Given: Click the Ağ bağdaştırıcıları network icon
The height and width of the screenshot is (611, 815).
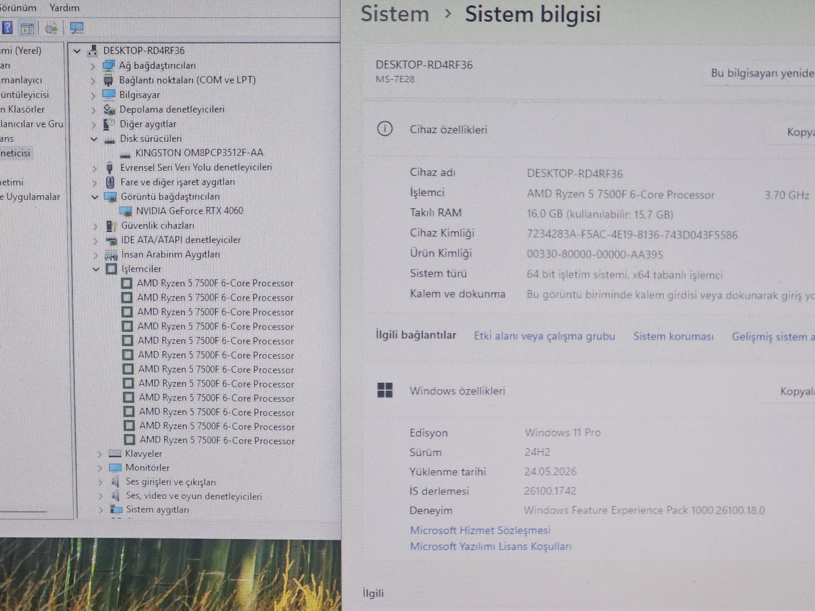Looking at the screenshot, I should [x=108, y=65].
